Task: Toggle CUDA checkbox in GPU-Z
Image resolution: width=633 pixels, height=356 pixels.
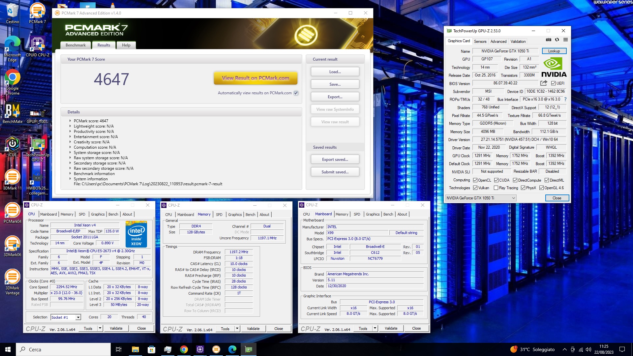Action: 496,180
